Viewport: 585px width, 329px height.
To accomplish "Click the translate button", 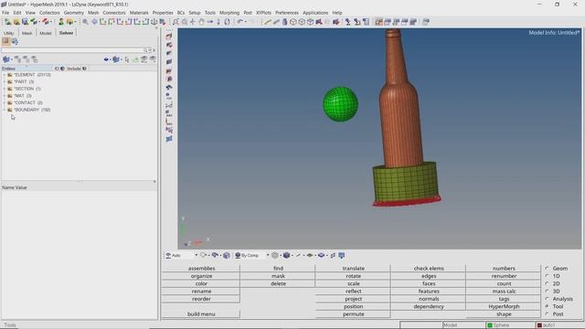I will [x=354, y=268].
